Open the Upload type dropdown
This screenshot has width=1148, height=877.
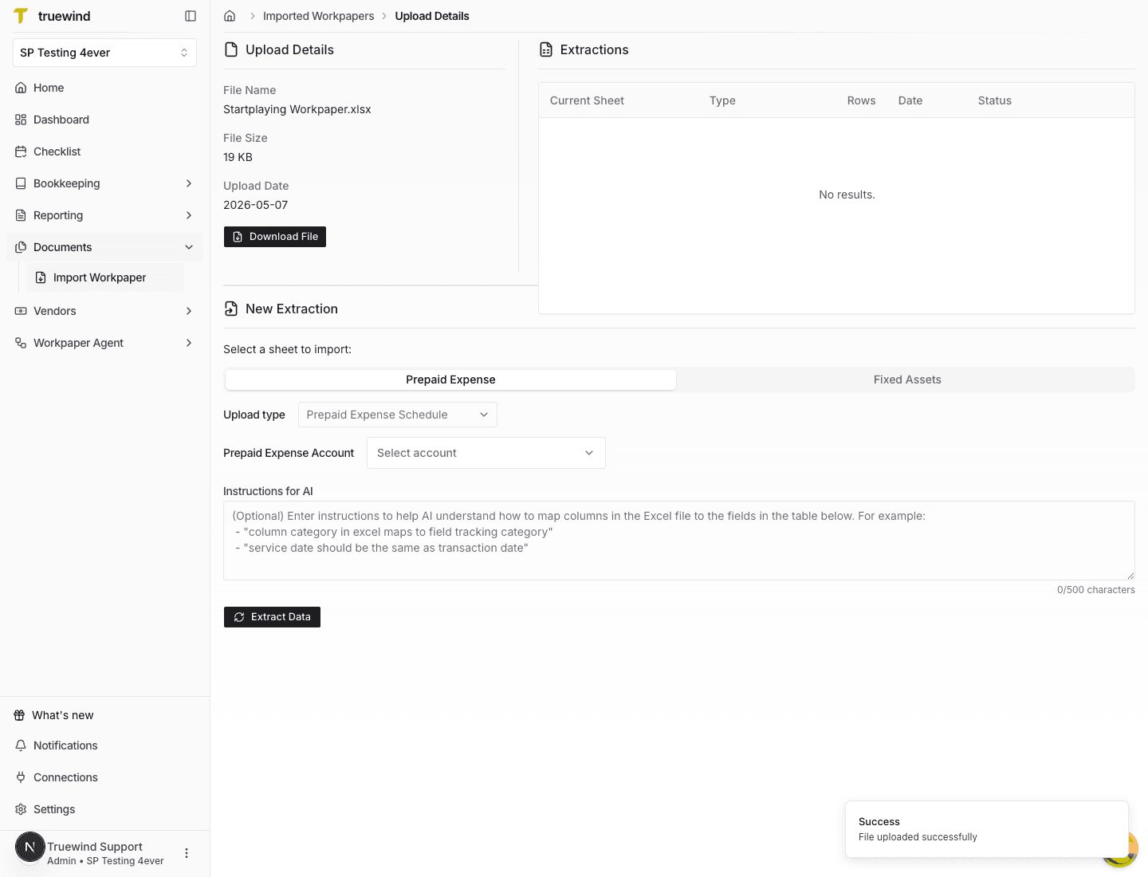(x=398, y=415)
